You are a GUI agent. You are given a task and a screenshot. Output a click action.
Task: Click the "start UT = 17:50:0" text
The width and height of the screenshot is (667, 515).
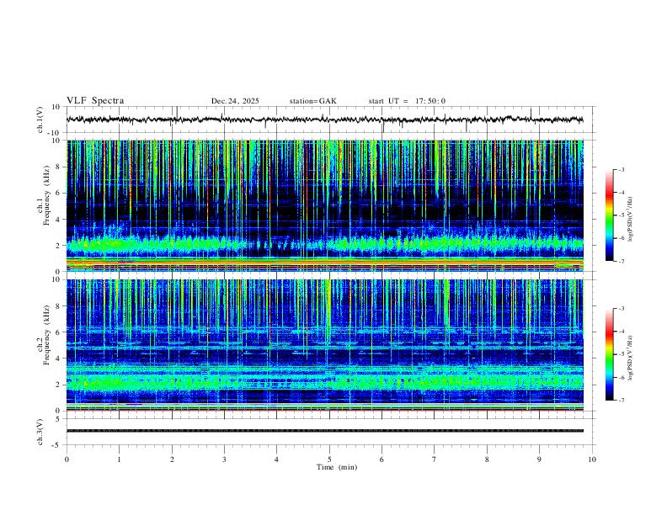[x=407, y=101]
